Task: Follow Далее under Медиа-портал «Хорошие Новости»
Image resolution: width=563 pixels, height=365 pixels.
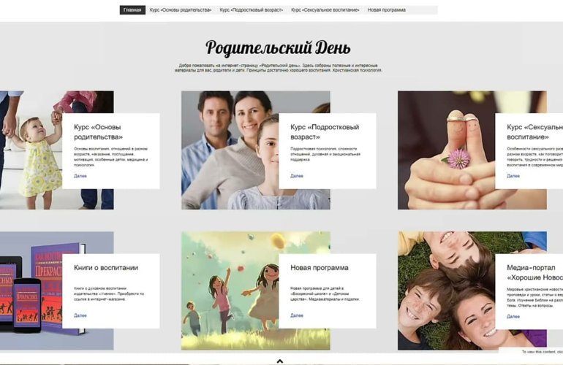Action: [x=513, y=317]
